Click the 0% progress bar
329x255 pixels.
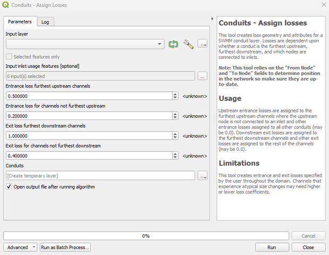tap(145, 235)
